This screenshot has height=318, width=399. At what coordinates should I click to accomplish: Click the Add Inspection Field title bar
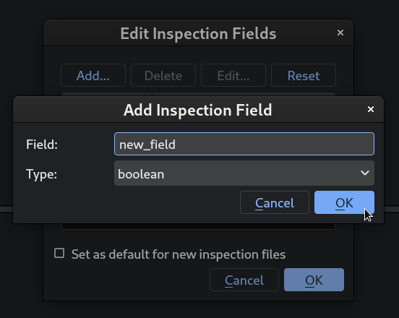pyautogui.click(x=198, y=110)
